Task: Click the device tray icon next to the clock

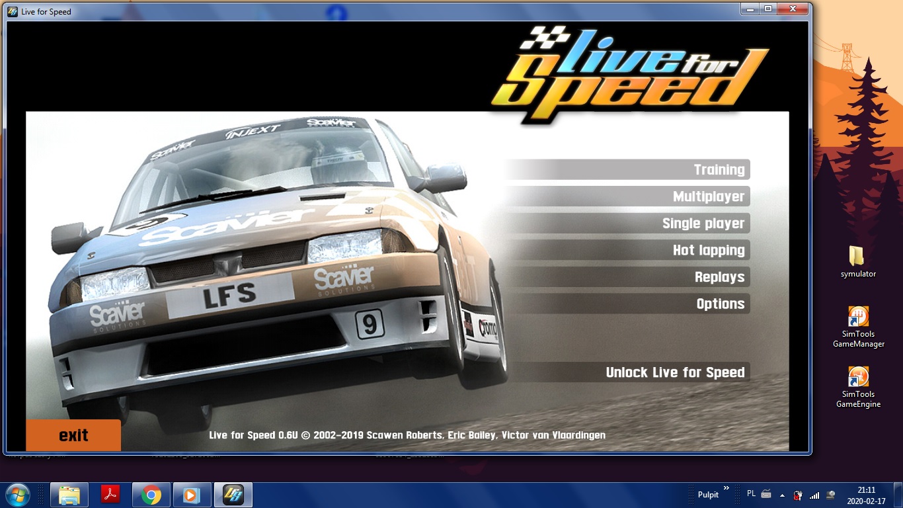Action: pos(831,495)
